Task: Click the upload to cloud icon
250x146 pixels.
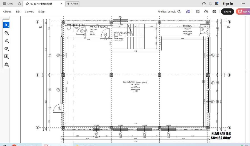Action: tap(206, 12)
